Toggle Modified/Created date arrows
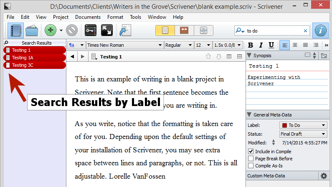This screenshot has width=332, height=187. (x=274, y=142)
